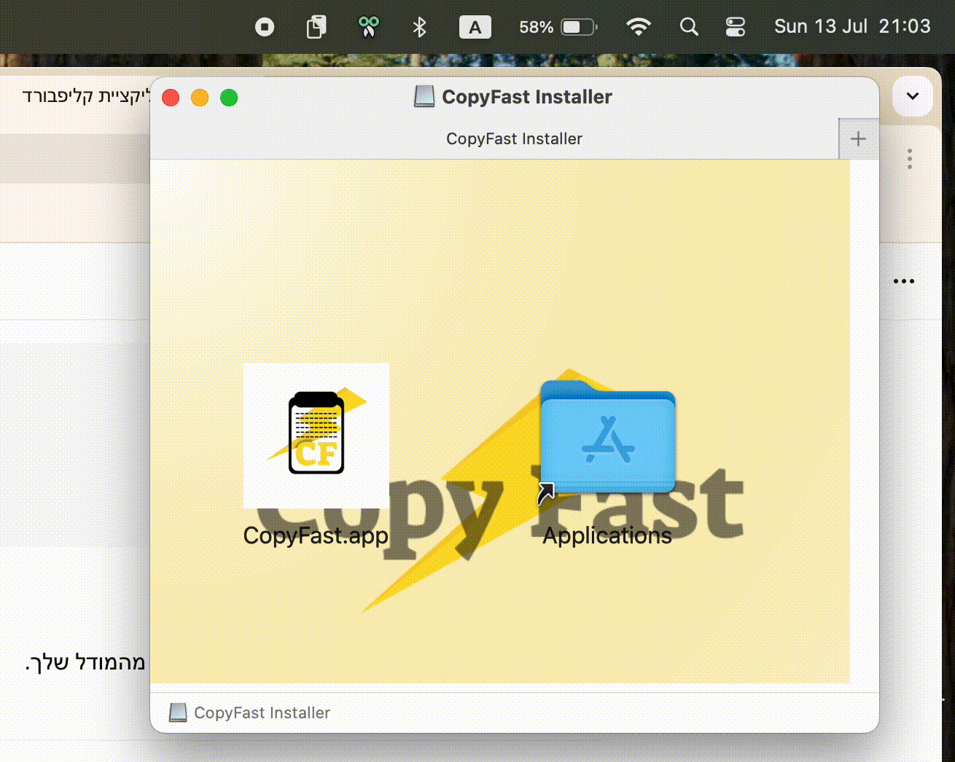Open the screen recording stop menu bar icon
Screen dimensions: 955x762
point(265,27)
